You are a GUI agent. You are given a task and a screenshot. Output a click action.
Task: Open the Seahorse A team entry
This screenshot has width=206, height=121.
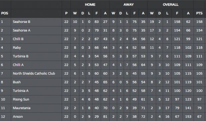pyautogui.click(x=22, y=30)
